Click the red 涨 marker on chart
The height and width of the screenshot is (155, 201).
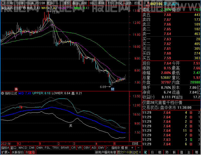tap(16, 89)
